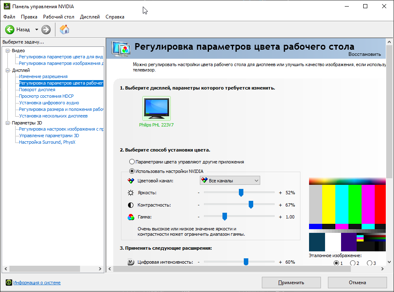394x292 pixels.
Task: Open video image settings tree item
Action: (61, 63)
